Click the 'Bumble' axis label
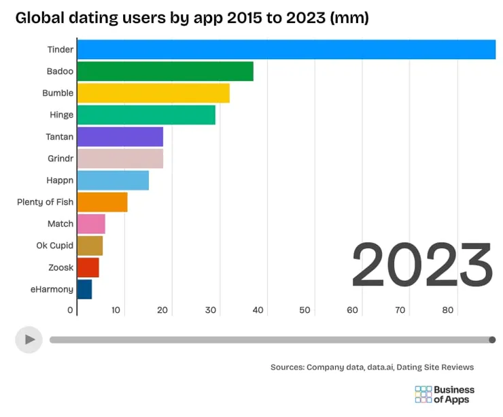 [58, 93]
